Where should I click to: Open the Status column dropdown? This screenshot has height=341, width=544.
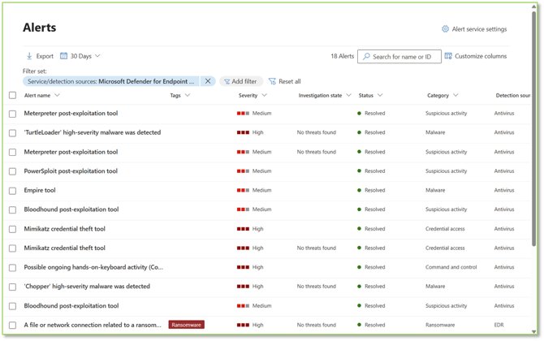click(380, 96)
